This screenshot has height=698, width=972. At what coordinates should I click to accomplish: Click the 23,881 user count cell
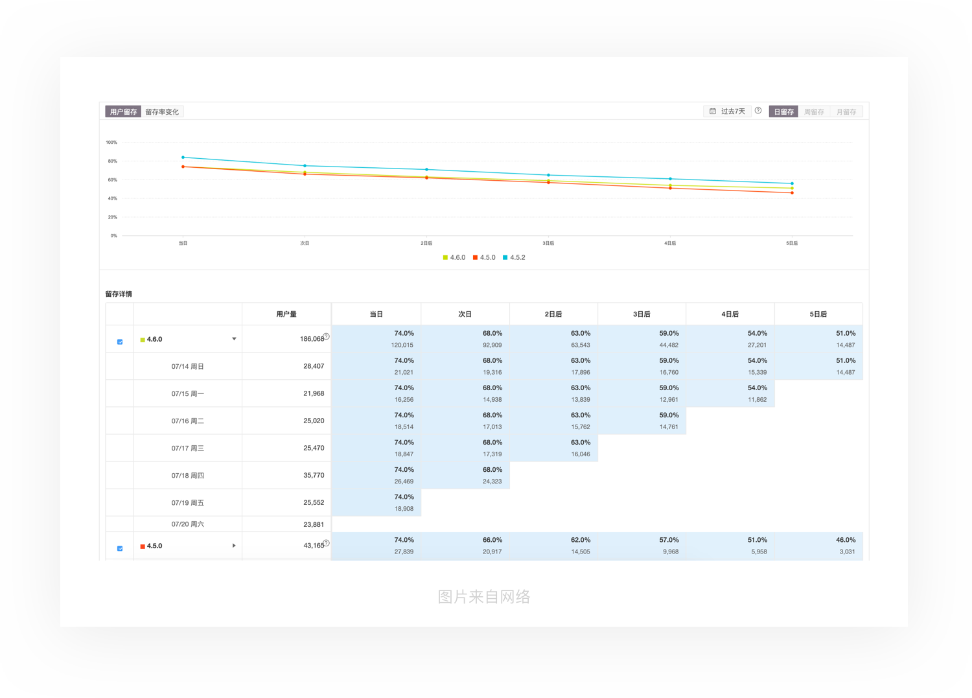(286, 524)
